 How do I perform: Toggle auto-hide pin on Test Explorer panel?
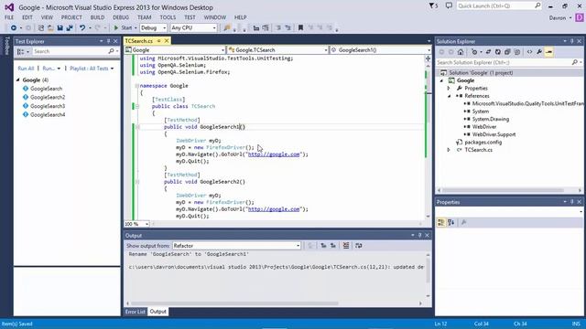(x=108, y=41)
